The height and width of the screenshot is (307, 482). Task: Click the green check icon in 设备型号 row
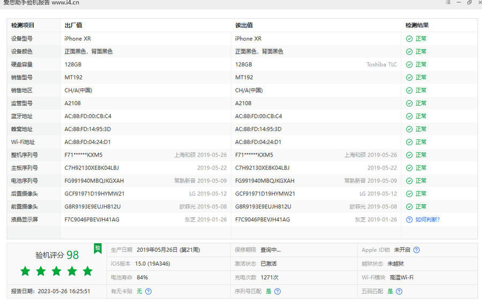409,39
